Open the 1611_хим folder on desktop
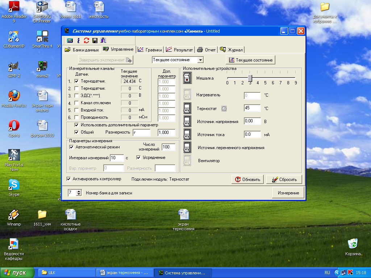This screenshot has height=278, width=371. (42, 218)
